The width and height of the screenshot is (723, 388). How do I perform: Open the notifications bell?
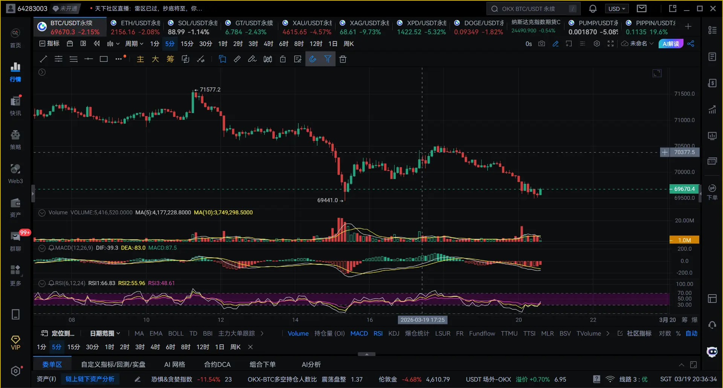point(593,9)
